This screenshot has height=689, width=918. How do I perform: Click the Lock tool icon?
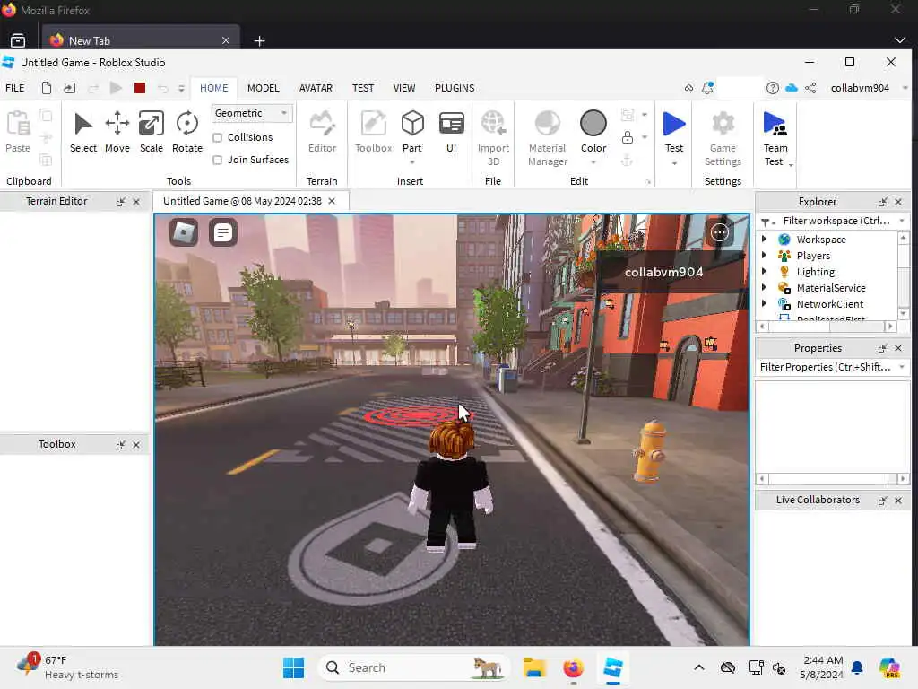pos(627,137)
